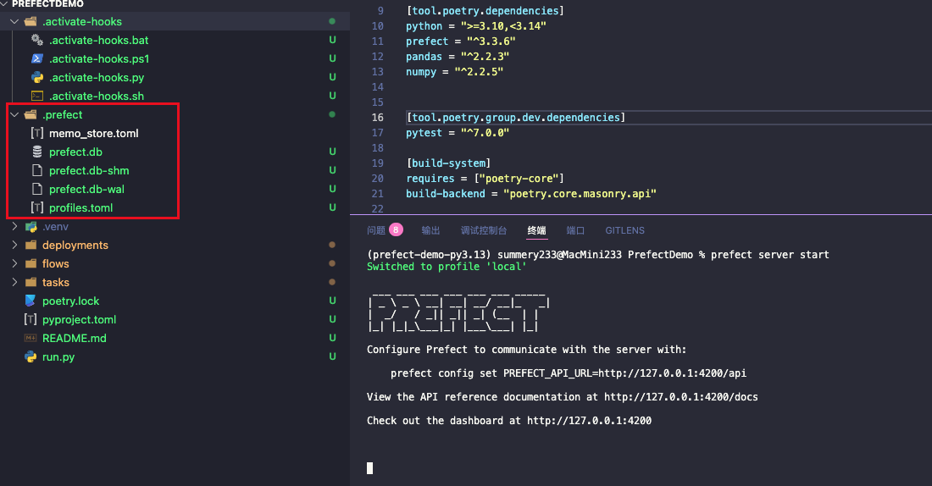The width and height of the screenshot is (932, 486).
Task: Open run.py file name
Action: click(x=58, y=357)
